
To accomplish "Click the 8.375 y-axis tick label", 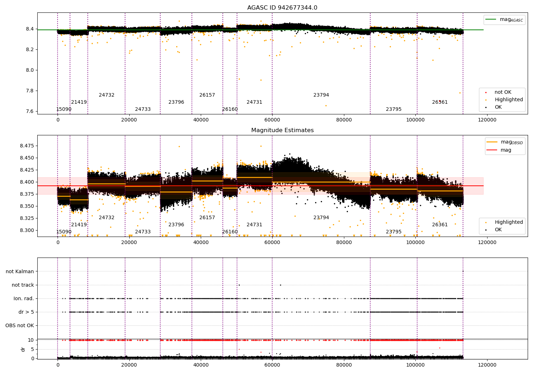I will [x=27, y=194].
